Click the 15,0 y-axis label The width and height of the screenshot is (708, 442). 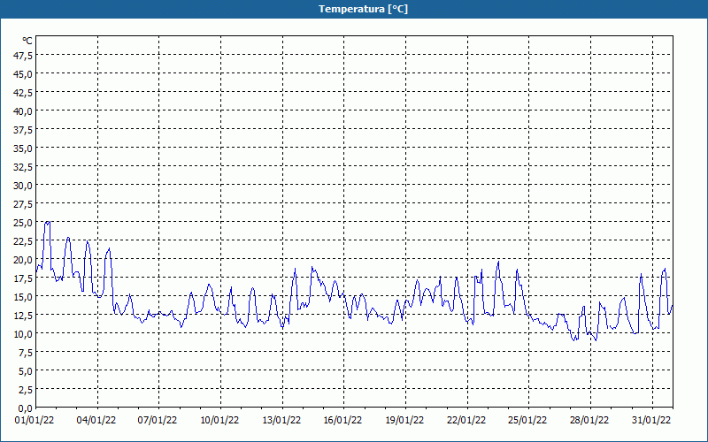pyautogui.click(x=24, y=297)
